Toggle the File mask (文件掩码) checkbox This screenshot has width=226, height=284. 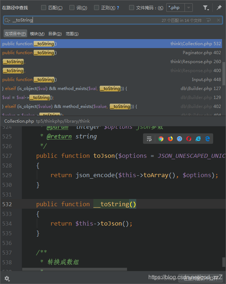pos(132,8)
